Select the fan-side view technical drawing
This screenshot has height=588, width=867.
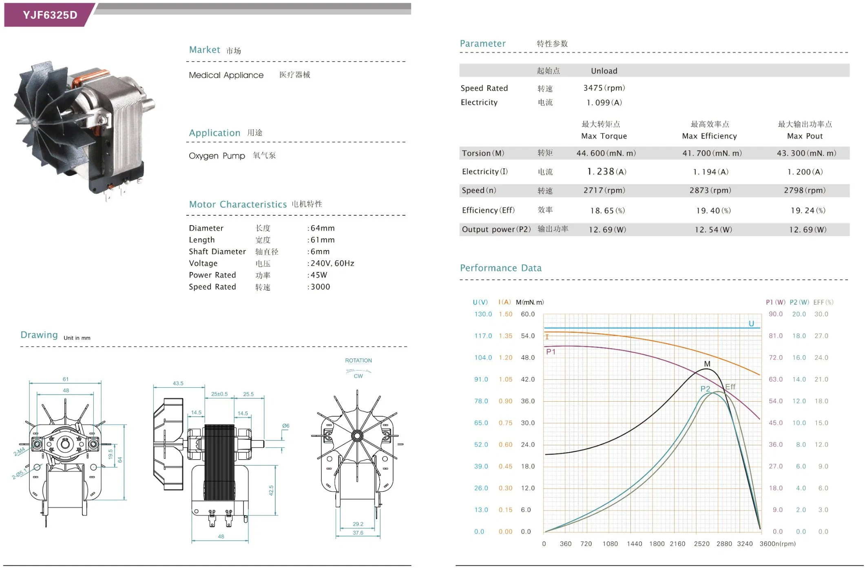pyautogui.click(x=358, y=464)
